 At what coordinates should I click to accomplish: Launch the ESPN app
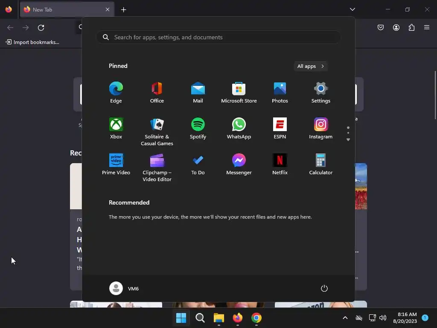[280, 129]
